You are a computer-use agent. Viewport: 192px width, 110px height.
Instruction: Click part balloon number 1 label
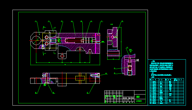coord(36,21)
